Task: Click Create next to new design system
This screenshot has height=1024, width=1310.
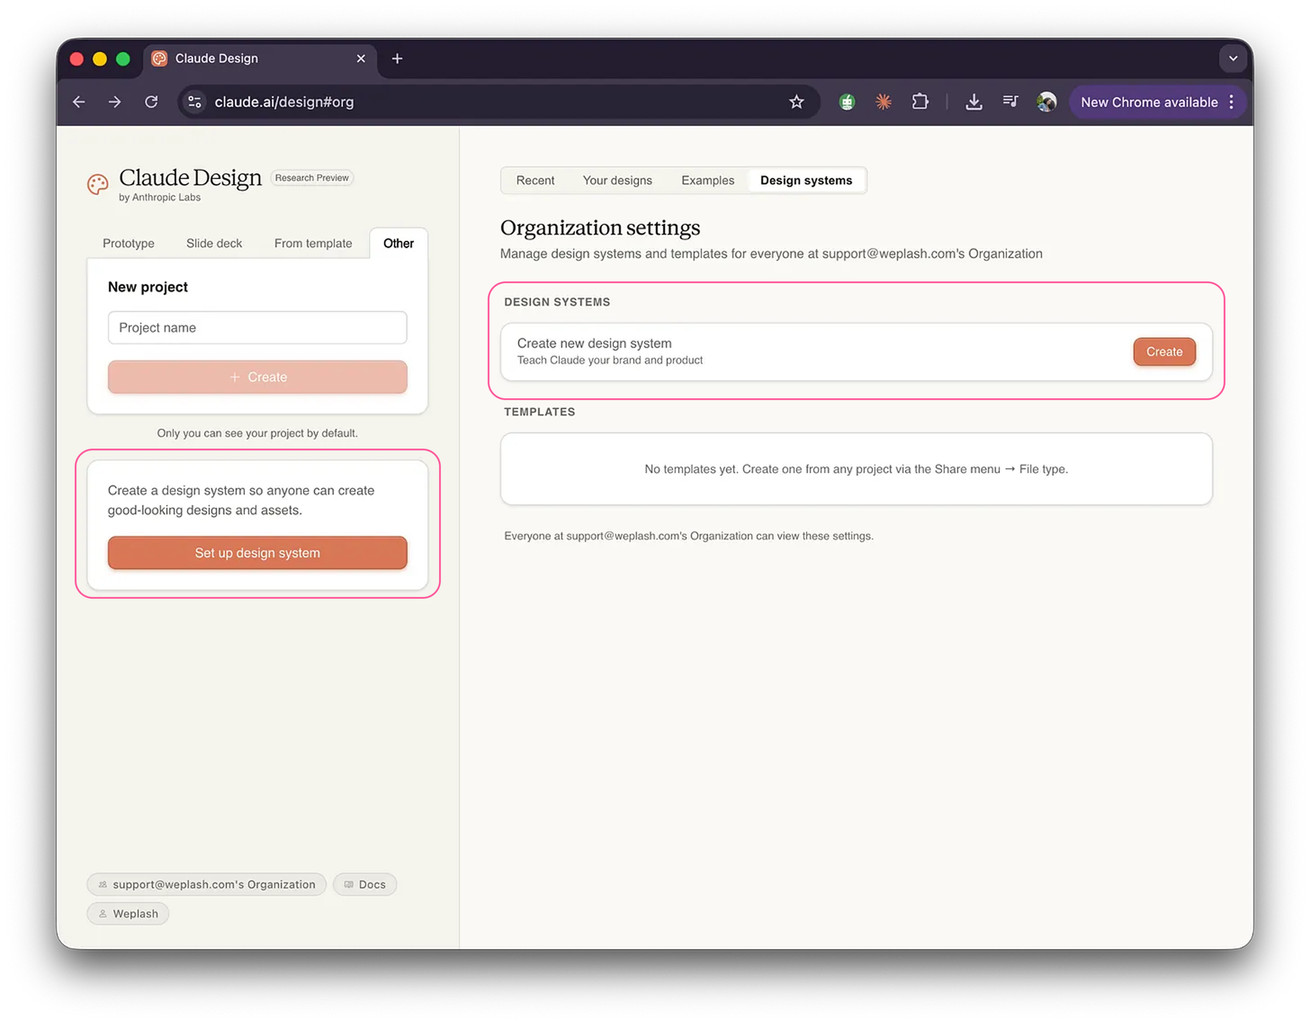Action: [1164, 352]
